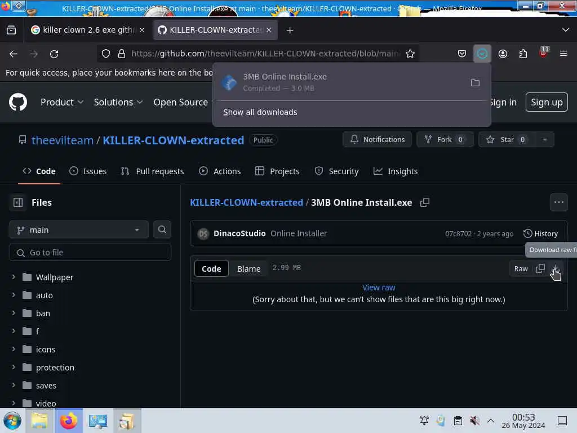This screenshot has width=577, height=433.
Task: Go back with the browser back arrow
Action: point(14,54)
